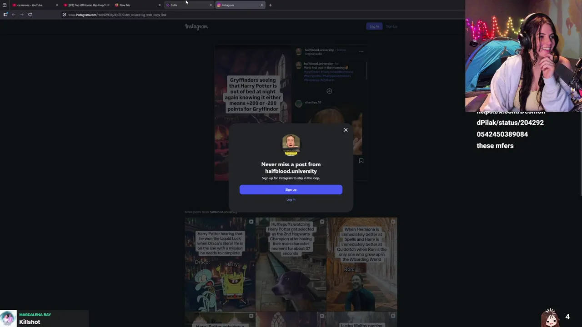Close the New Tab tab
Screen dimensions: 582x327
coord(159,5)
